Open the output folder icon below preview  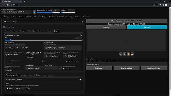click(121, 54)
